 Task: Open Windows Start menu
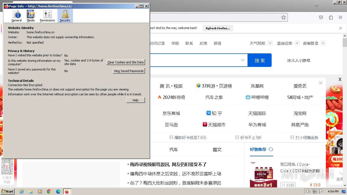point(7,191)
